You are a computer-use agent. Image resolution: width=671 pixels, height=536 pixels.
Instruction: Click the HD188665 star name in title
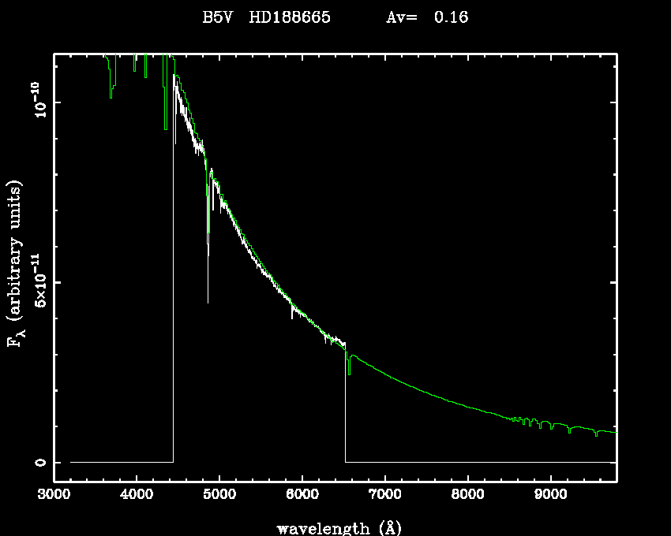[x=291, y=17]
